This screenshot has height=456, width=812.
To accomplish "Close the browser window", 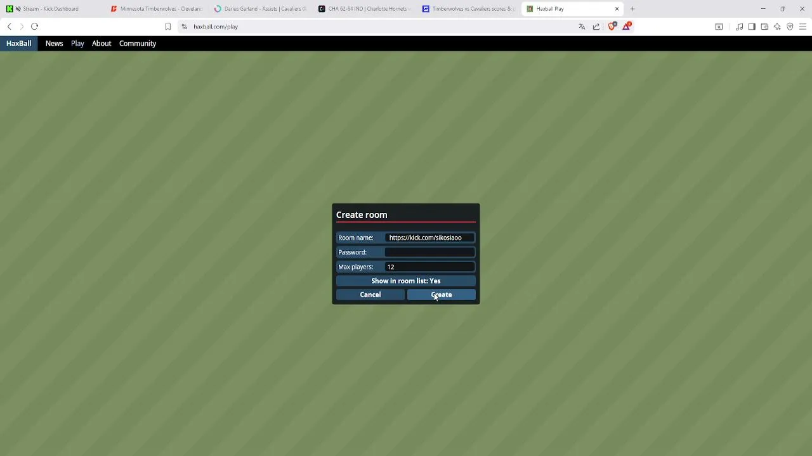I will tap(802, 9).
